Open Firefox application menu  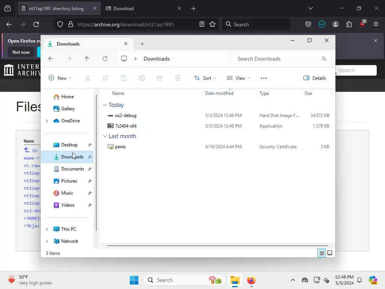(376, 24)
